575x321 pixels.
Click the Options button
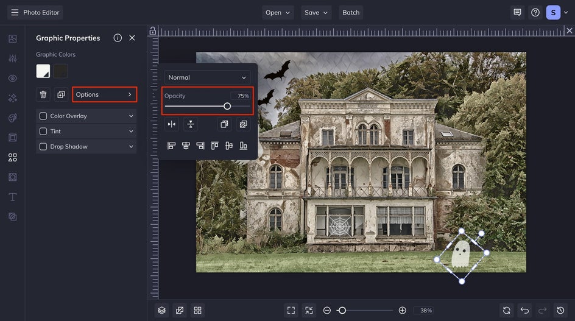[104, 94]
